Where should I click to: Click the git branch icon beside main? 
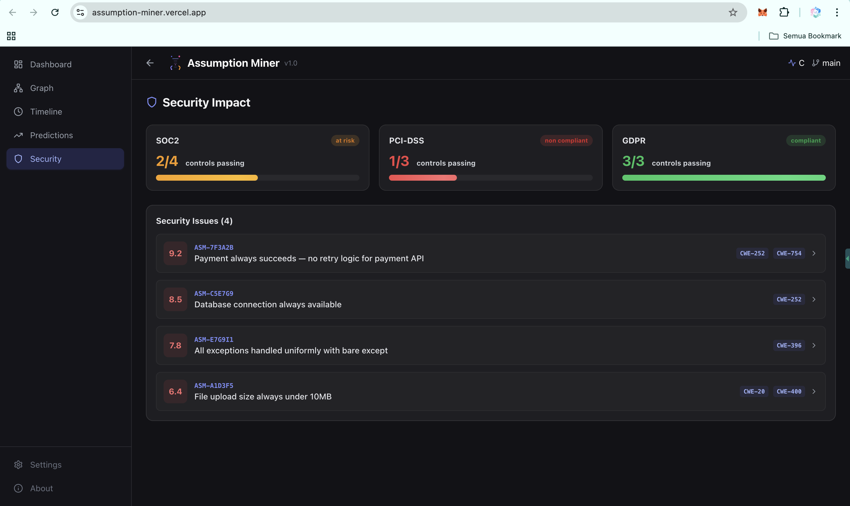(x=815, y=63)
